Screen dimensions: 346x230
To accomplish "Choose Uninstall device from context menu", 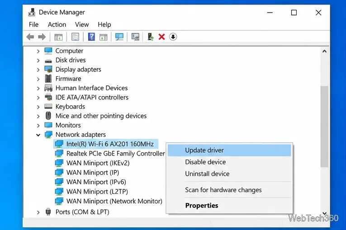I will (x=229, y=174).
